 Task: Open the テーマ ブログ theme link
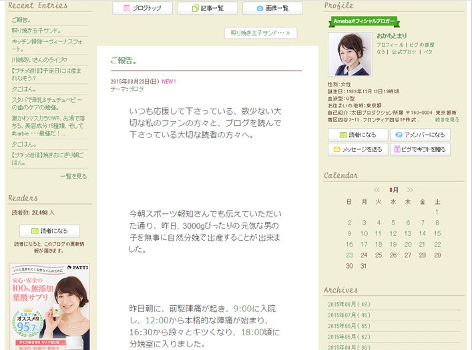[x=136, y=89]
